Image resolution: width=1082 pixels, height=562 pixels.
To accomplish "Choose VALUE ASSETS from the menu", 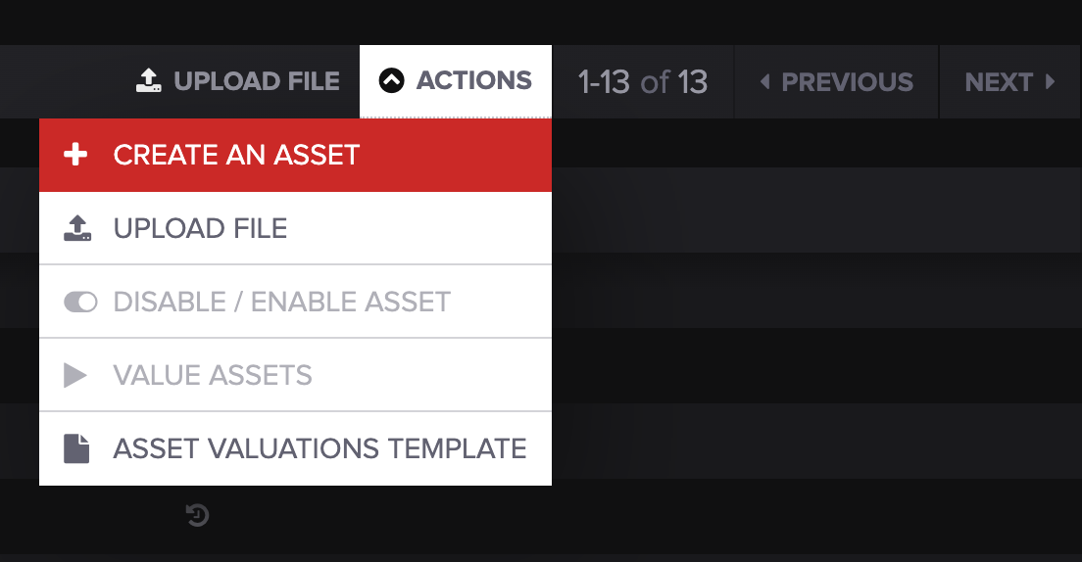I will coord(213,375).
